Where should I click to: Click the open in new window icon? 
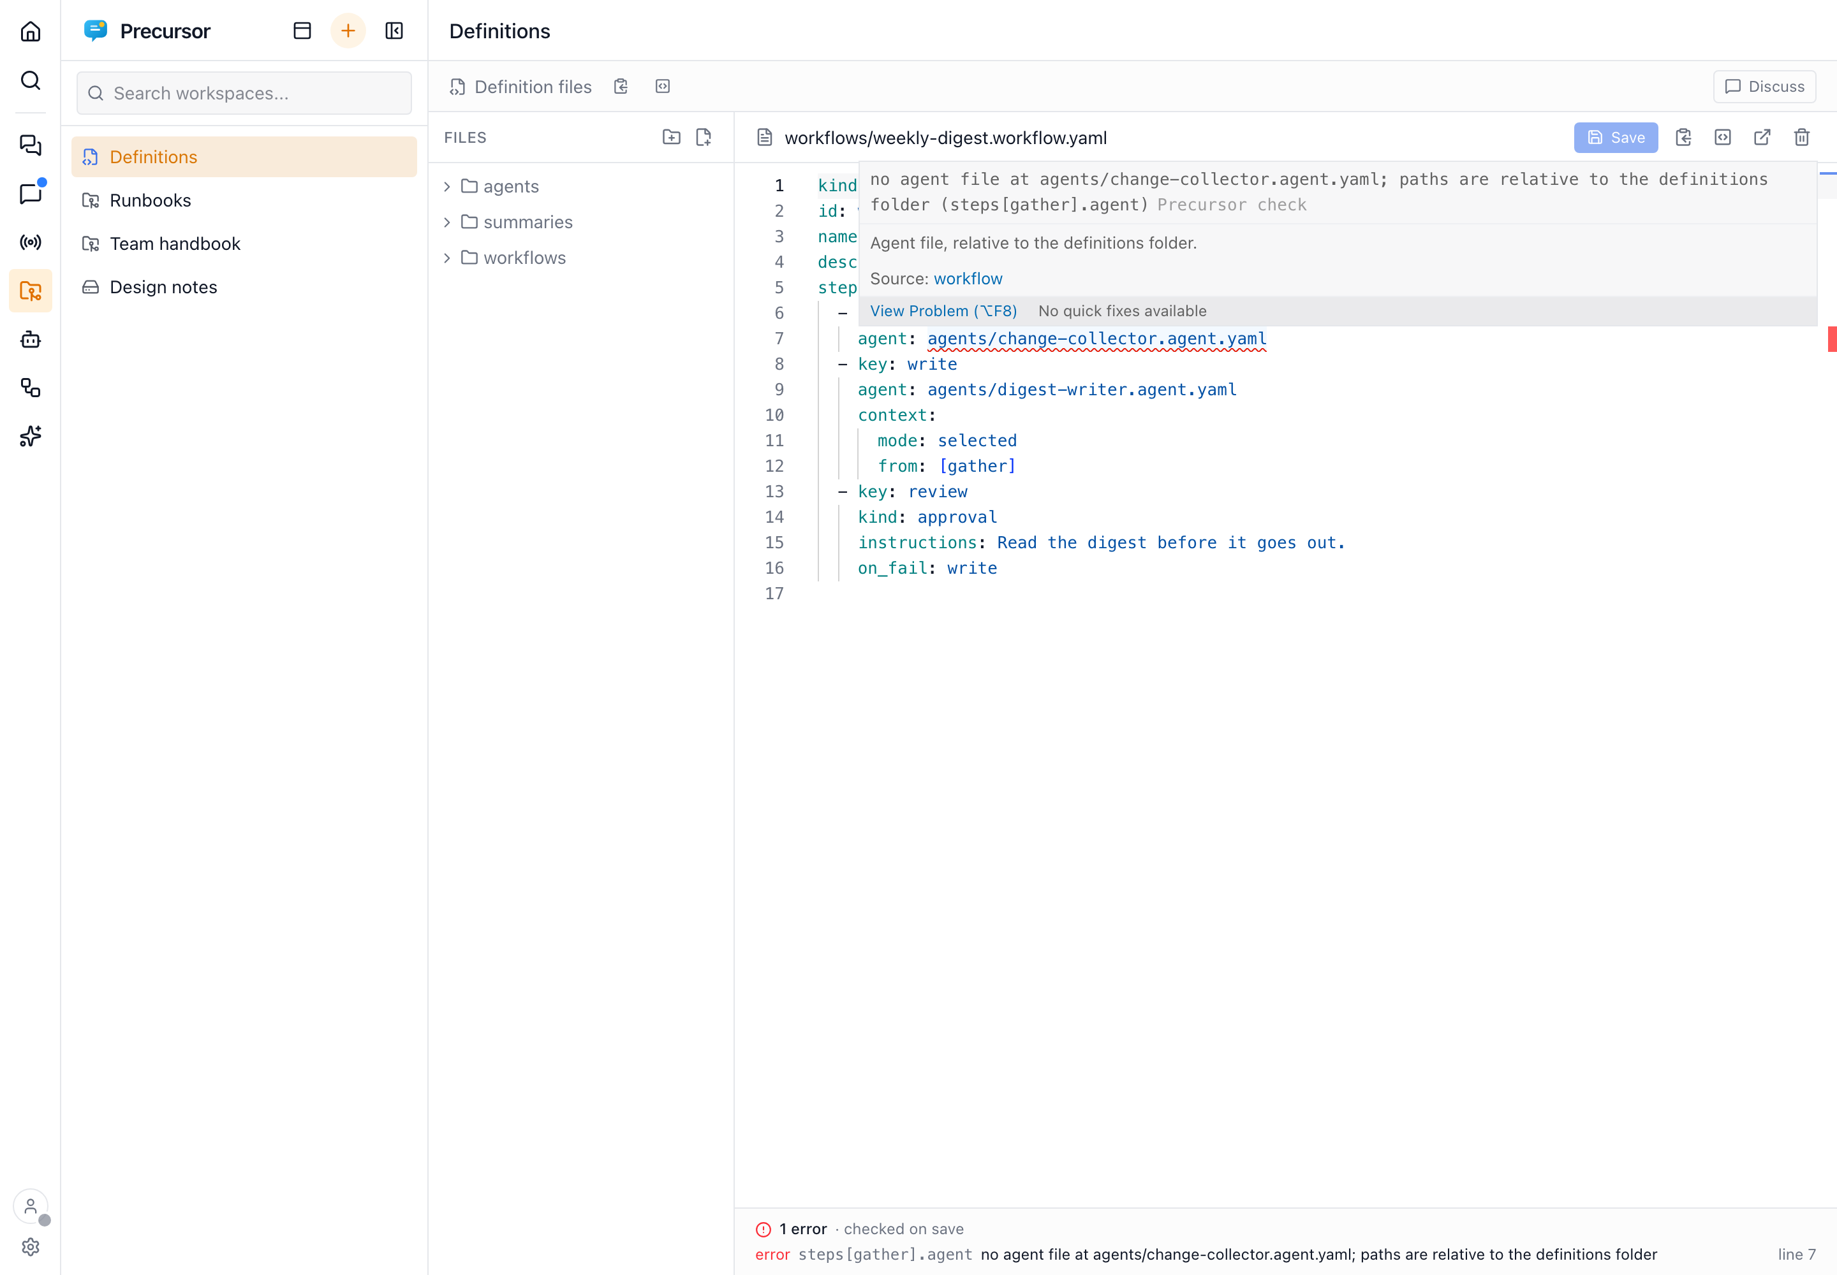(1762, 138)
